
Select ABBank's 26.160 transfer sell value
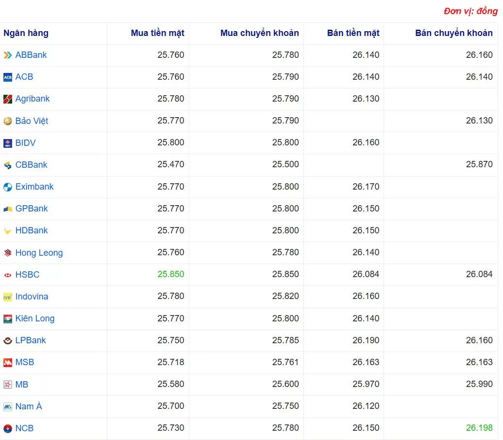tap(479, 55)
